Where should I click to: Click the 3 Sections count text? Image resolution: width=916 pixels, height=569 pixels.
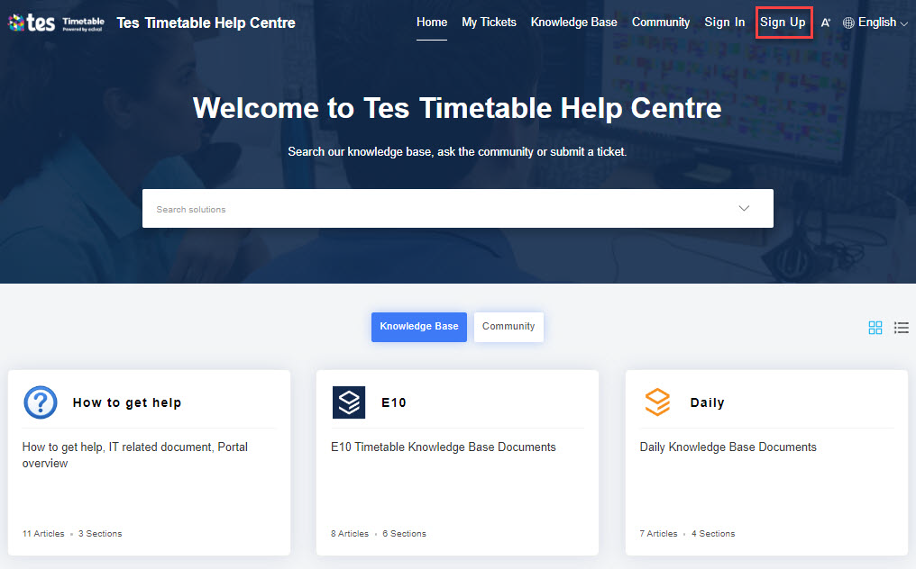click(x=100, y=533)
